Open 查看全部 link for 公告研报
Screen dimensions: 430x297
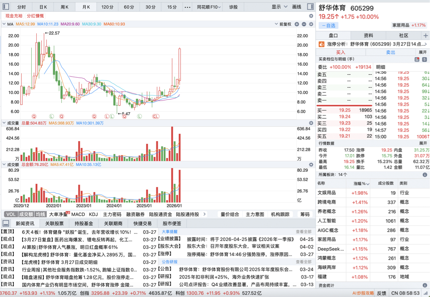(303, 261)
